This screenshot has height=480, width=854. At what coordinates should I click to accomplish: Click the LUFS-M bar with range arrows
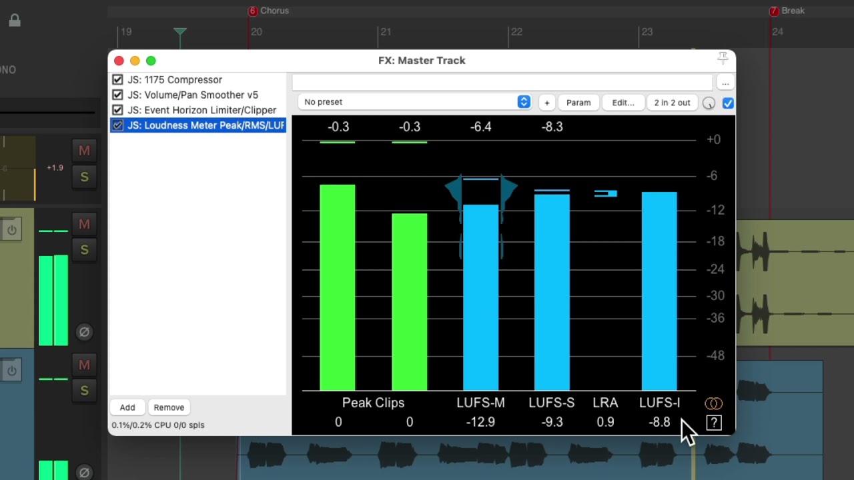[x=480, y=297]
